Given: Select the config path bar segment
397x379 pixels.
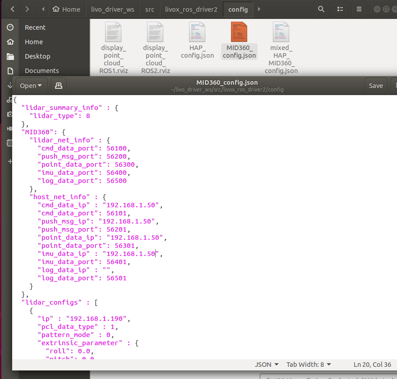Looking at the screenshot, I should click(x=238, y=9).
